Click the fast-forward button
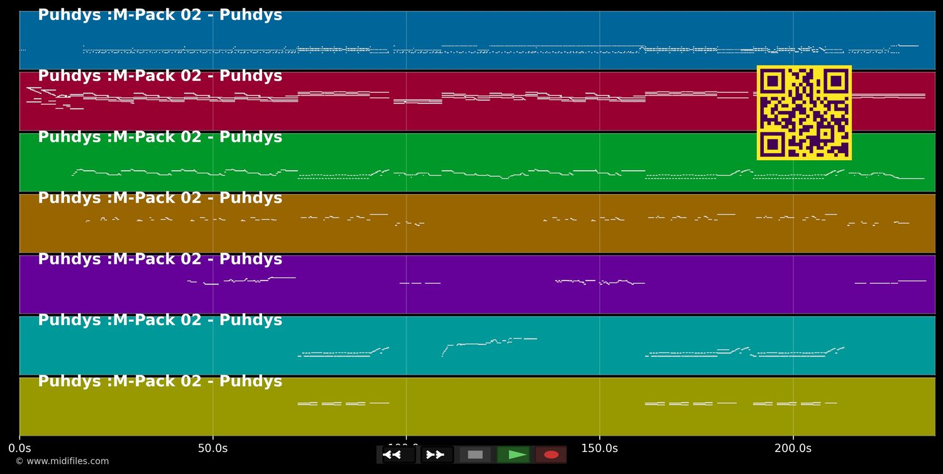The width and height of the screenshot is (943, 474). (437, 455)
